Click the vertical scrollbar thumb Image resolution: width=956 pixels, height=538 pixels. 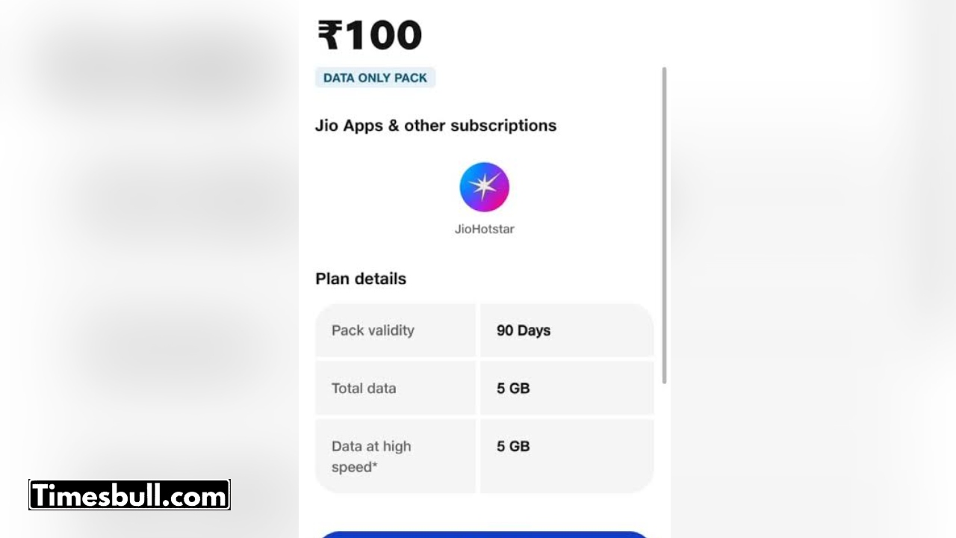[664, 224]
